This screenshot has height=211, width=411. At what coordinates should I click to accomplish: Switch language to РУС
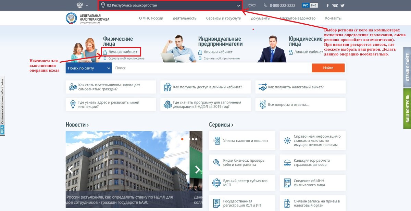[306, 5]
